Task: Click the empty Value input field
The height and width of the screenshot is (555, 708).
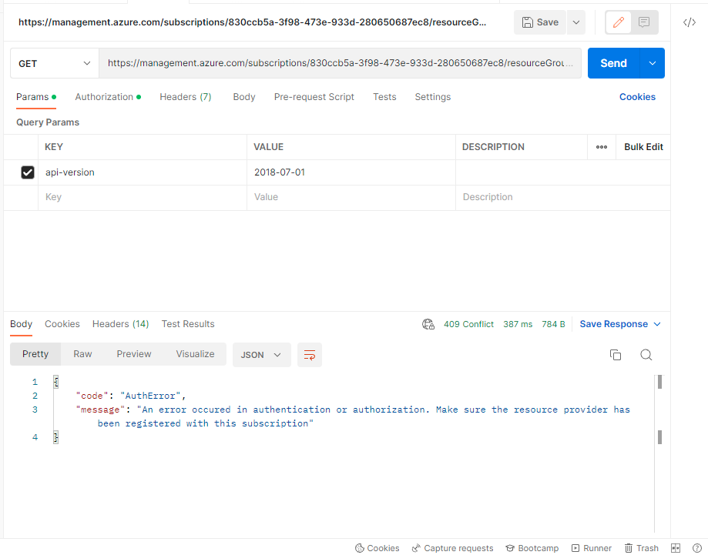Action: pos(351,197)
